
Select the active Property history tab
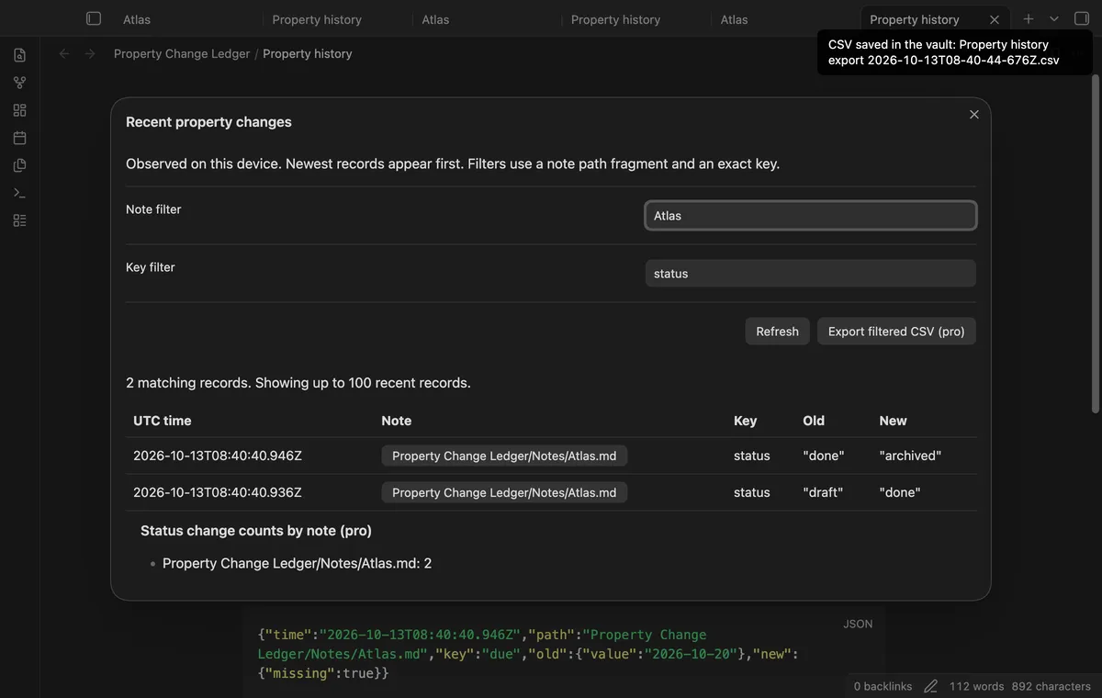coord(915,19)
